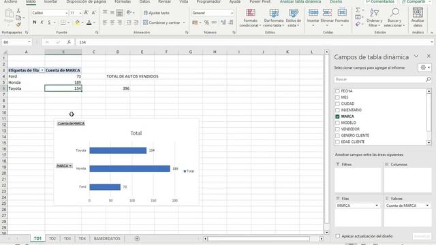Click the Formato cells icon

[x=342, y=13]
